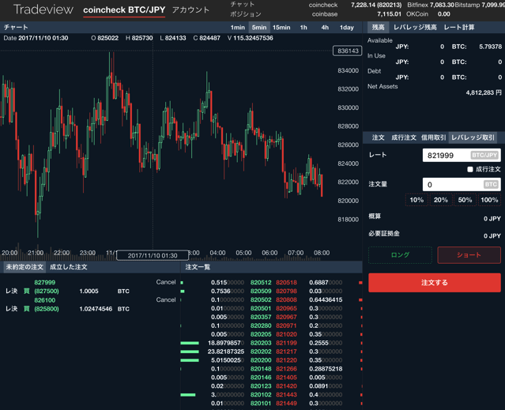Click the Tradeview logo
This screenshot has height=410, width=505.
coord(43,9)
